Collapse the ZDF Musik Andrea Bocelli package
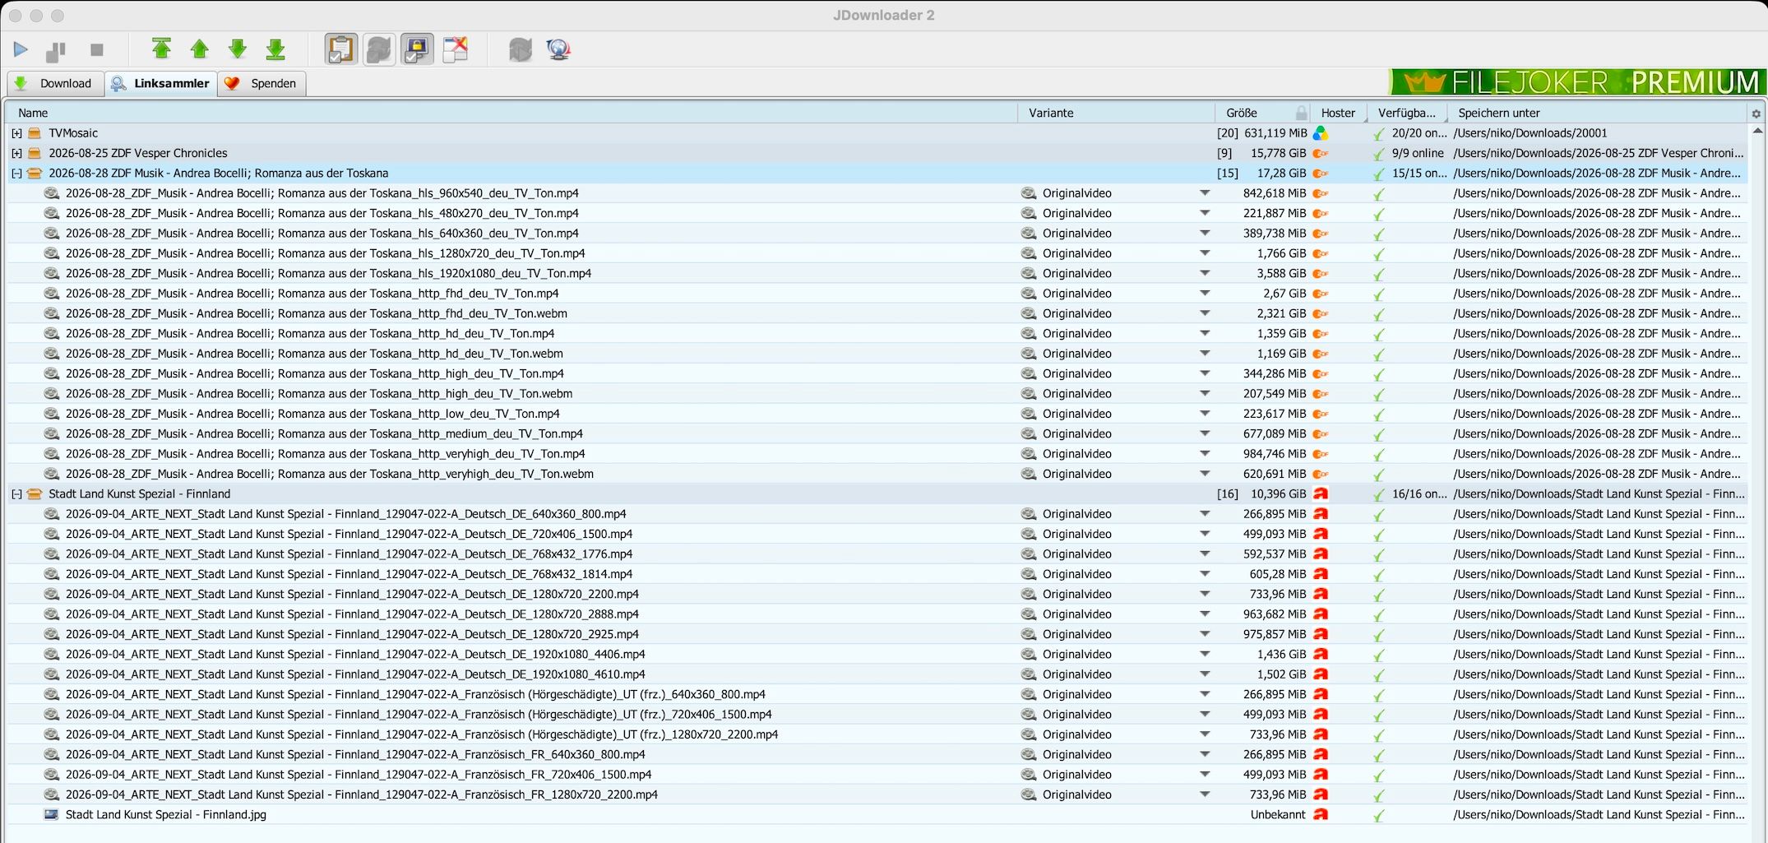Image resolution: width=1768 pixels, height=843 pixels. (x=16, y=174)
